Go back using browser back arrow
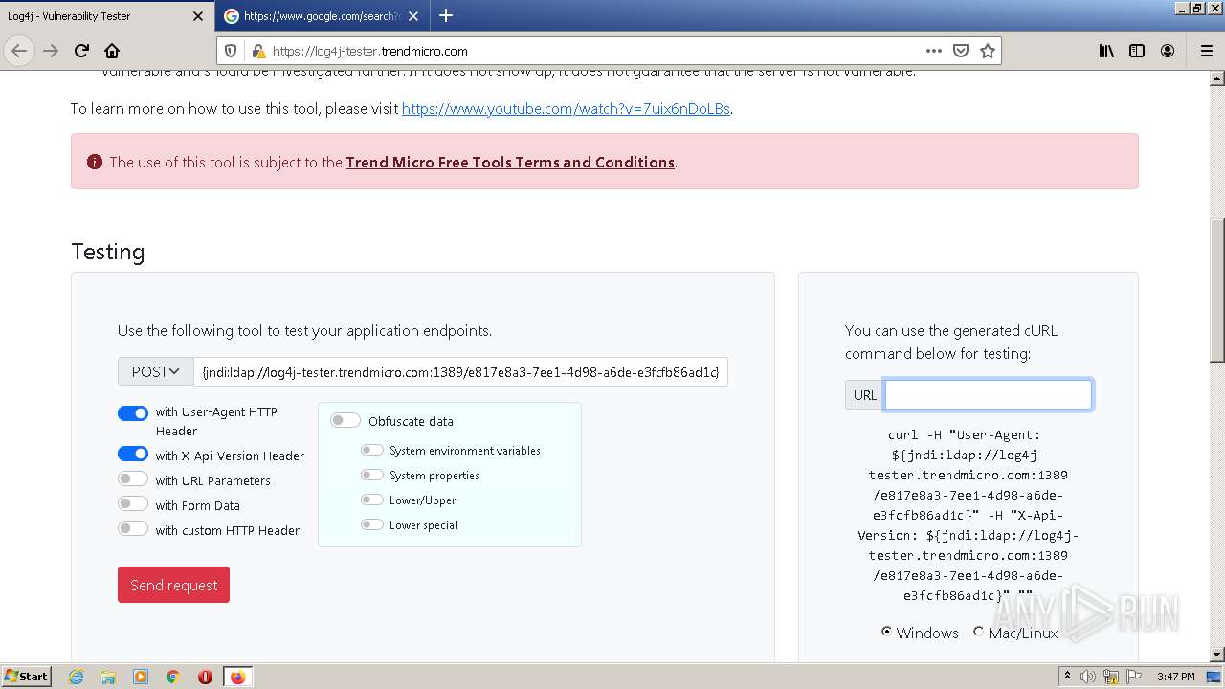This screenshot has width=1225, height=689. click(x=19, y=51)
